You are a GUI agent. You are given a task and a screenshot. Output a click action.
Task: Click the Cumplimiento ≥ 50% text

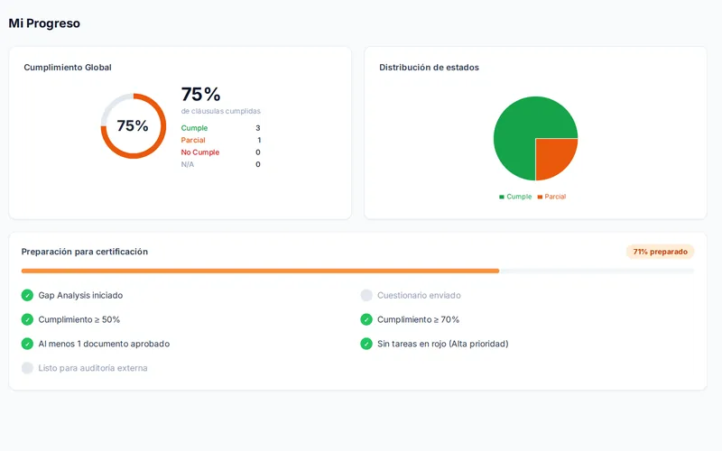pos(79,319)
